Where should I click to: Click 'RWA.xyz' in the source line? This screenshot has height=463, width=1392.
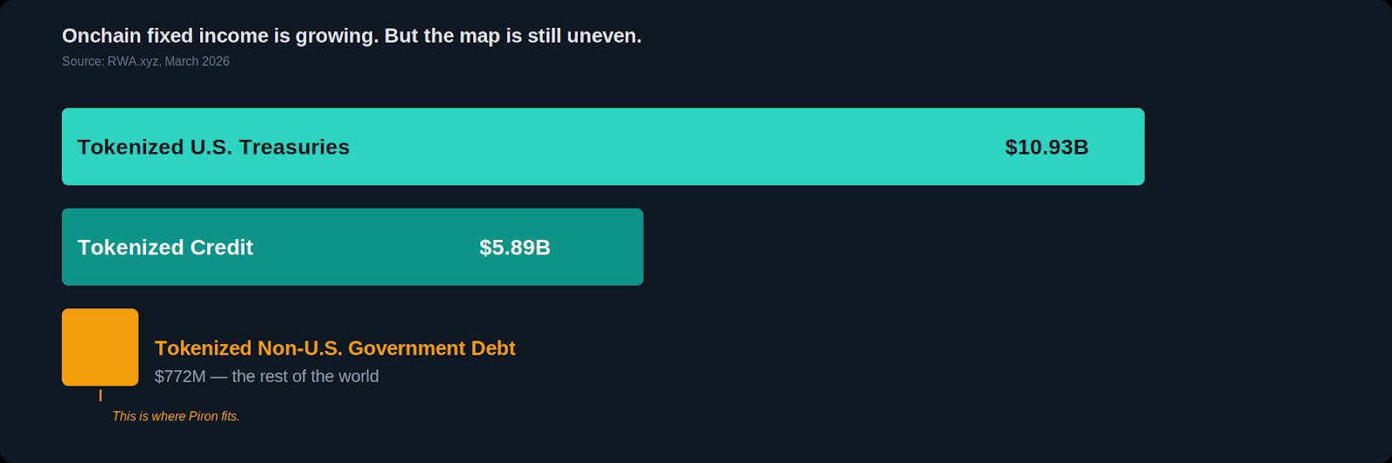pos(133,62)
